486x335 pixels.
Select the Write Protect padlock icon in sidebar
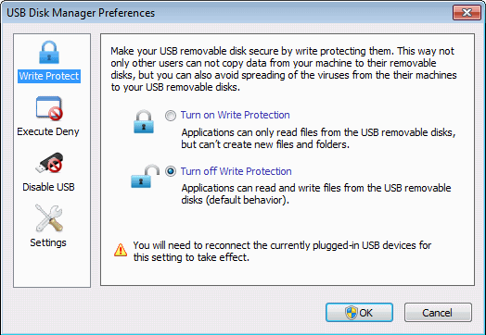coord(49,53)
